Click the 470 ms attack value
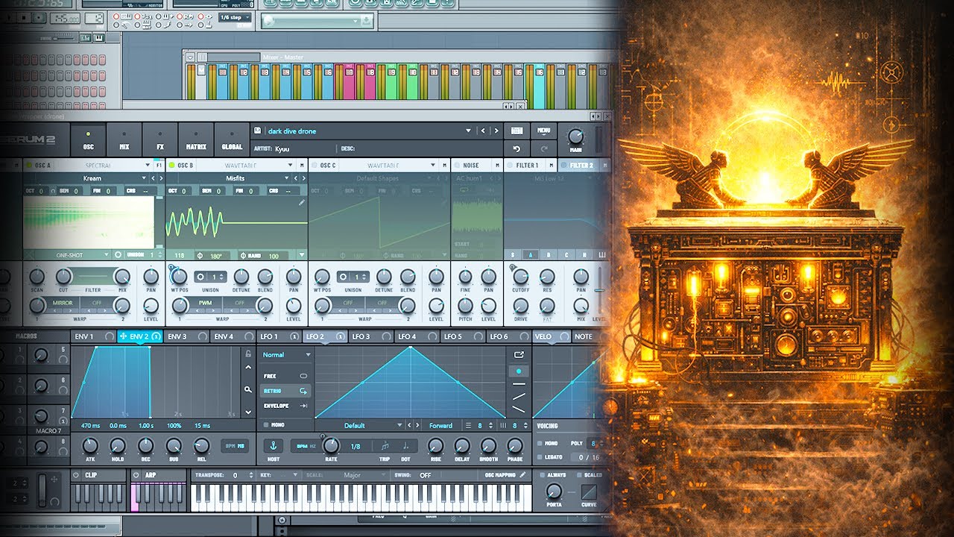The width and height of the screenshot is (954, 537). (x=90, y=425)
